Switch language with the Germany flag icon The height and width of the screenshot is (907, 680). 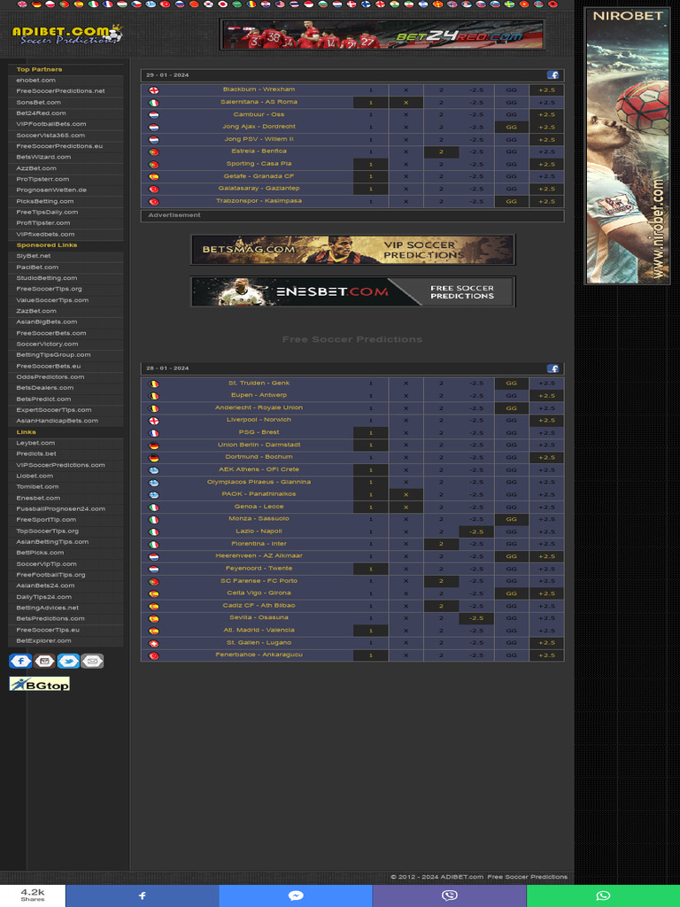click(x=37, y=4)
